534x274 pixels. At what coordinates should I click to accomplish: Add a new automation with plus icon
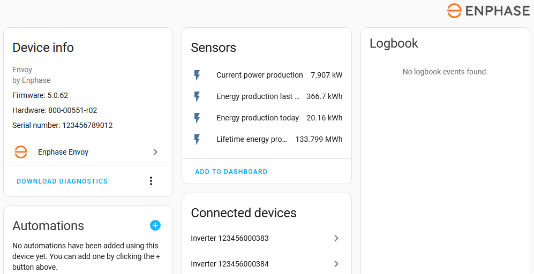click(155, 225)
